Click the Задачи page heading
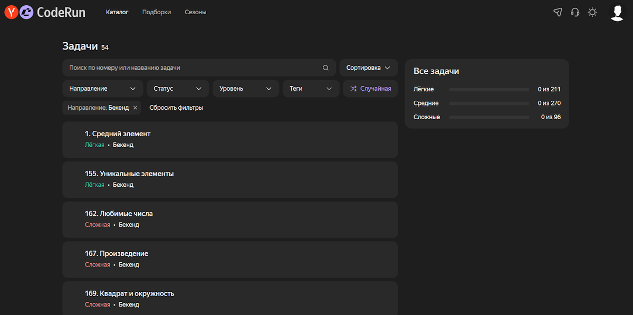This screenshot has width=633, height=315. (80, 46)
